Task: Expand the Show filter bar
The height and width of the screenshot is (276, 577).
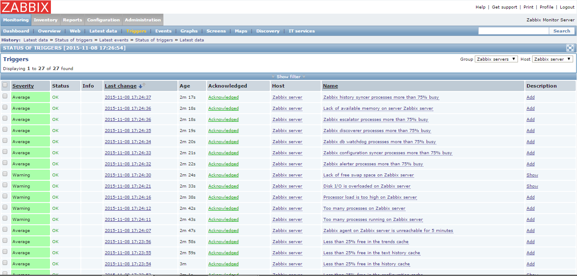Action: [x=288, y=76]
